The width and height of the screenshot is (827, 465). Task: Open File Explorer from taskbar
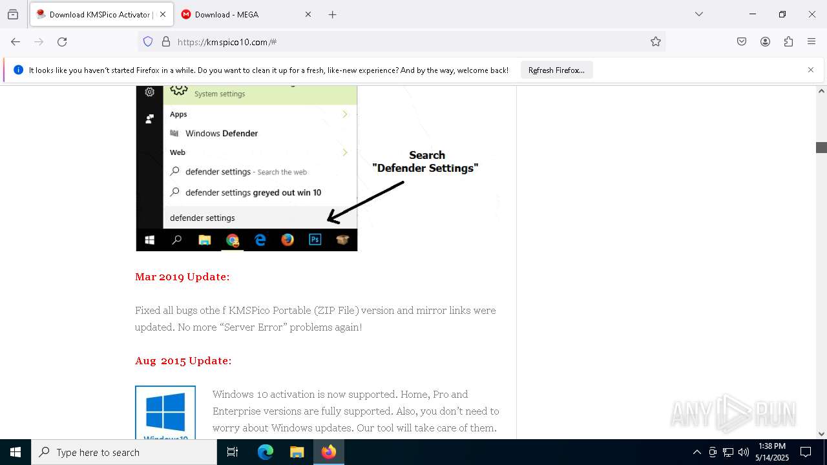(297, 452)
